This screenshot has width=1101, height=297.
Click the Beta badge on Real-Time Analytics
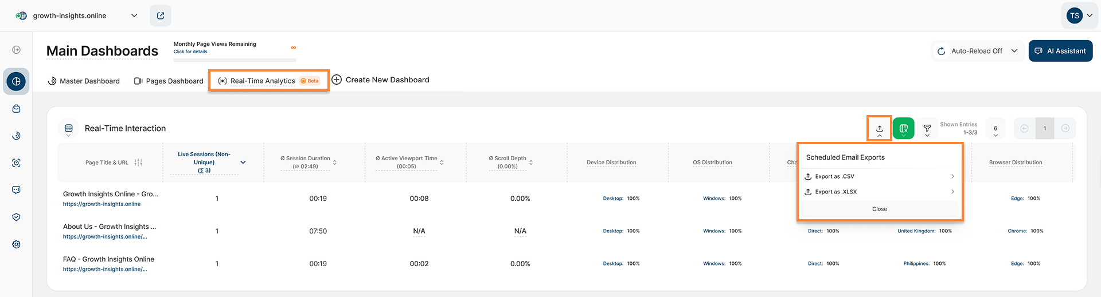[x=310, y=81]
